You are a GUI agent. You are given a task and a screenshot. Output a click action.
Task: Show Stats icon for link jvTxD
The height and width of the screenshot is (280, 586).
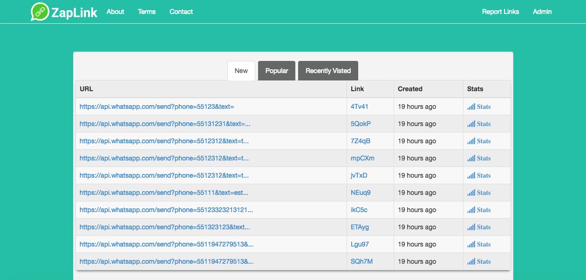click(x=471, y=175)
